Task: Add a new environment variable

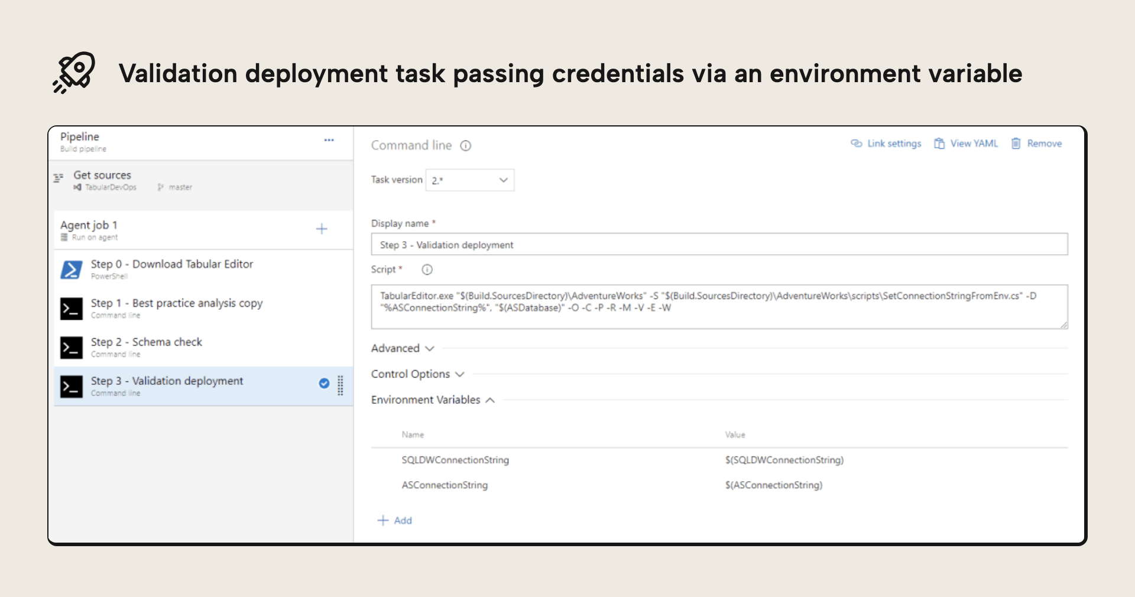Action: [395, 520]
